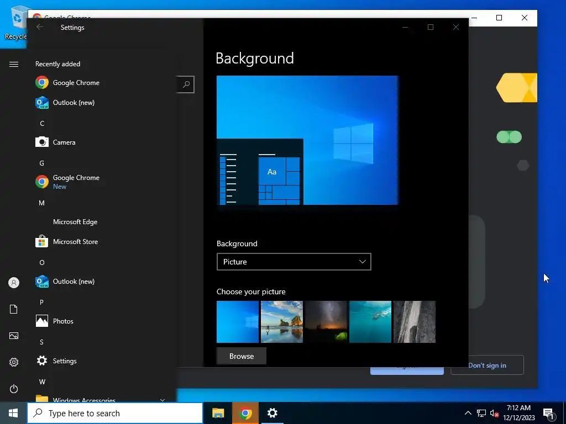566x424 pixels.
Task: Jump to letter S in the app list
Action: point(42,342)
